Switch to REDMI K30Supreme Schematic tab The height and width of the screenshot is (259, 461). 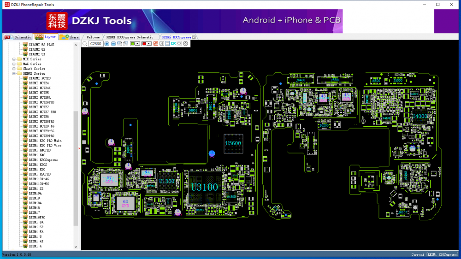pos(130,37)
